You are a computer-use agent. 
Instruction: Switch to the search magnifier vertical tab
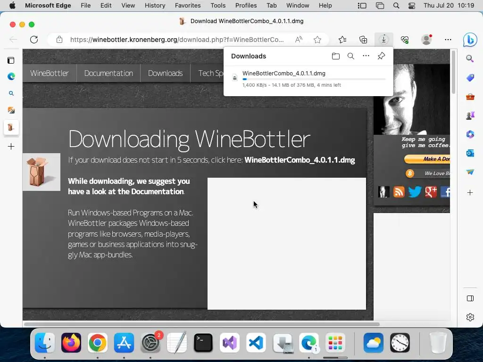click(11, 93)
